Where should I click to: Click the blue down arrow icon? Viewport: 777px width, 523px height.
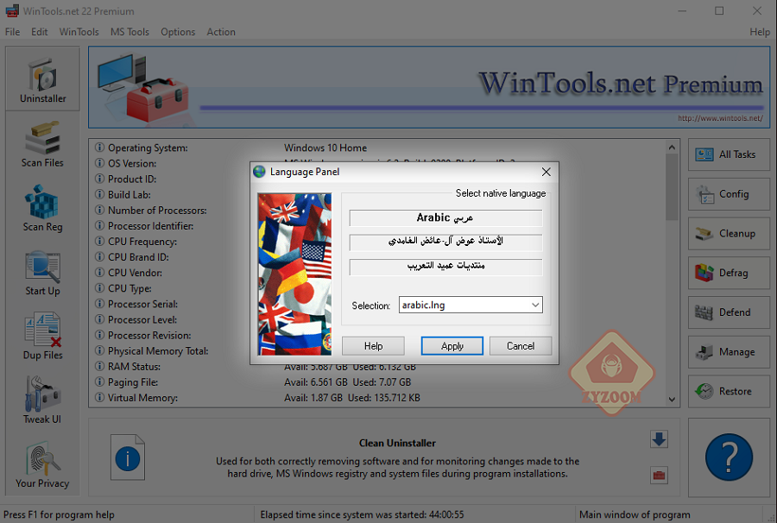click(x=659, y=439)
